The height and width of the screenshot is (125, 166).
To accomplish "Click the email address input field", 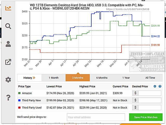I will coord(96,117).
